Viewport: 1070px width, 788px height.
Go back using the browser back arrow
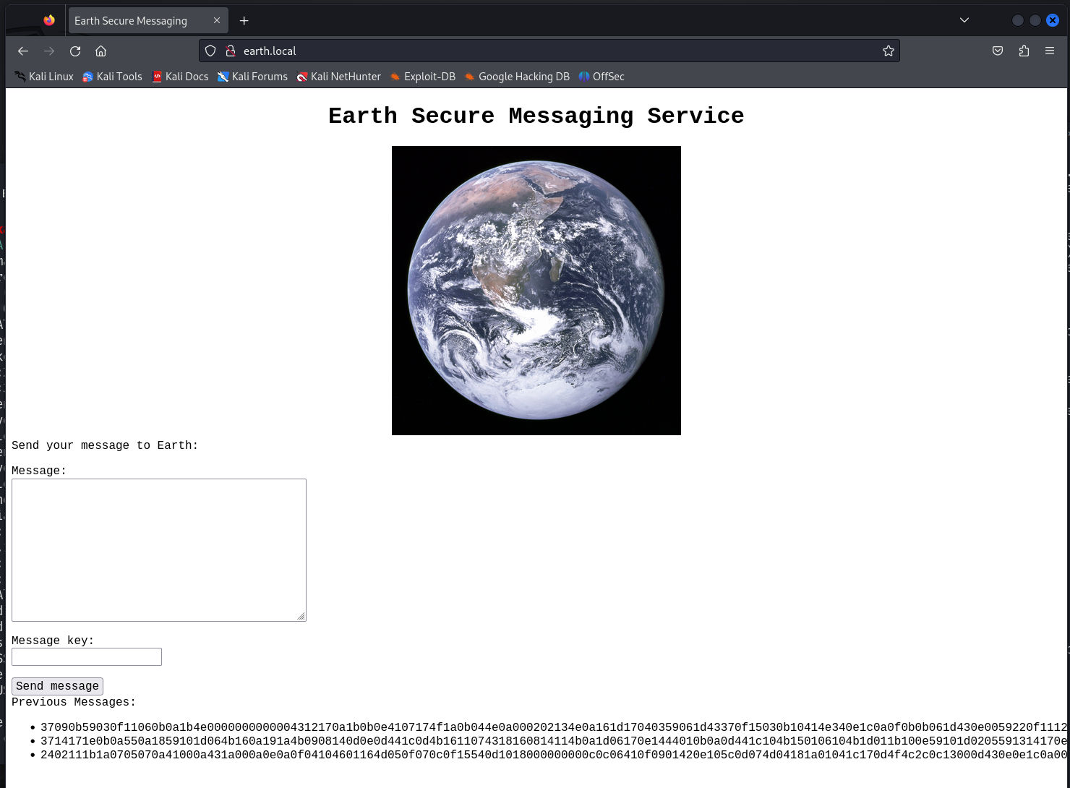[23, 51]
